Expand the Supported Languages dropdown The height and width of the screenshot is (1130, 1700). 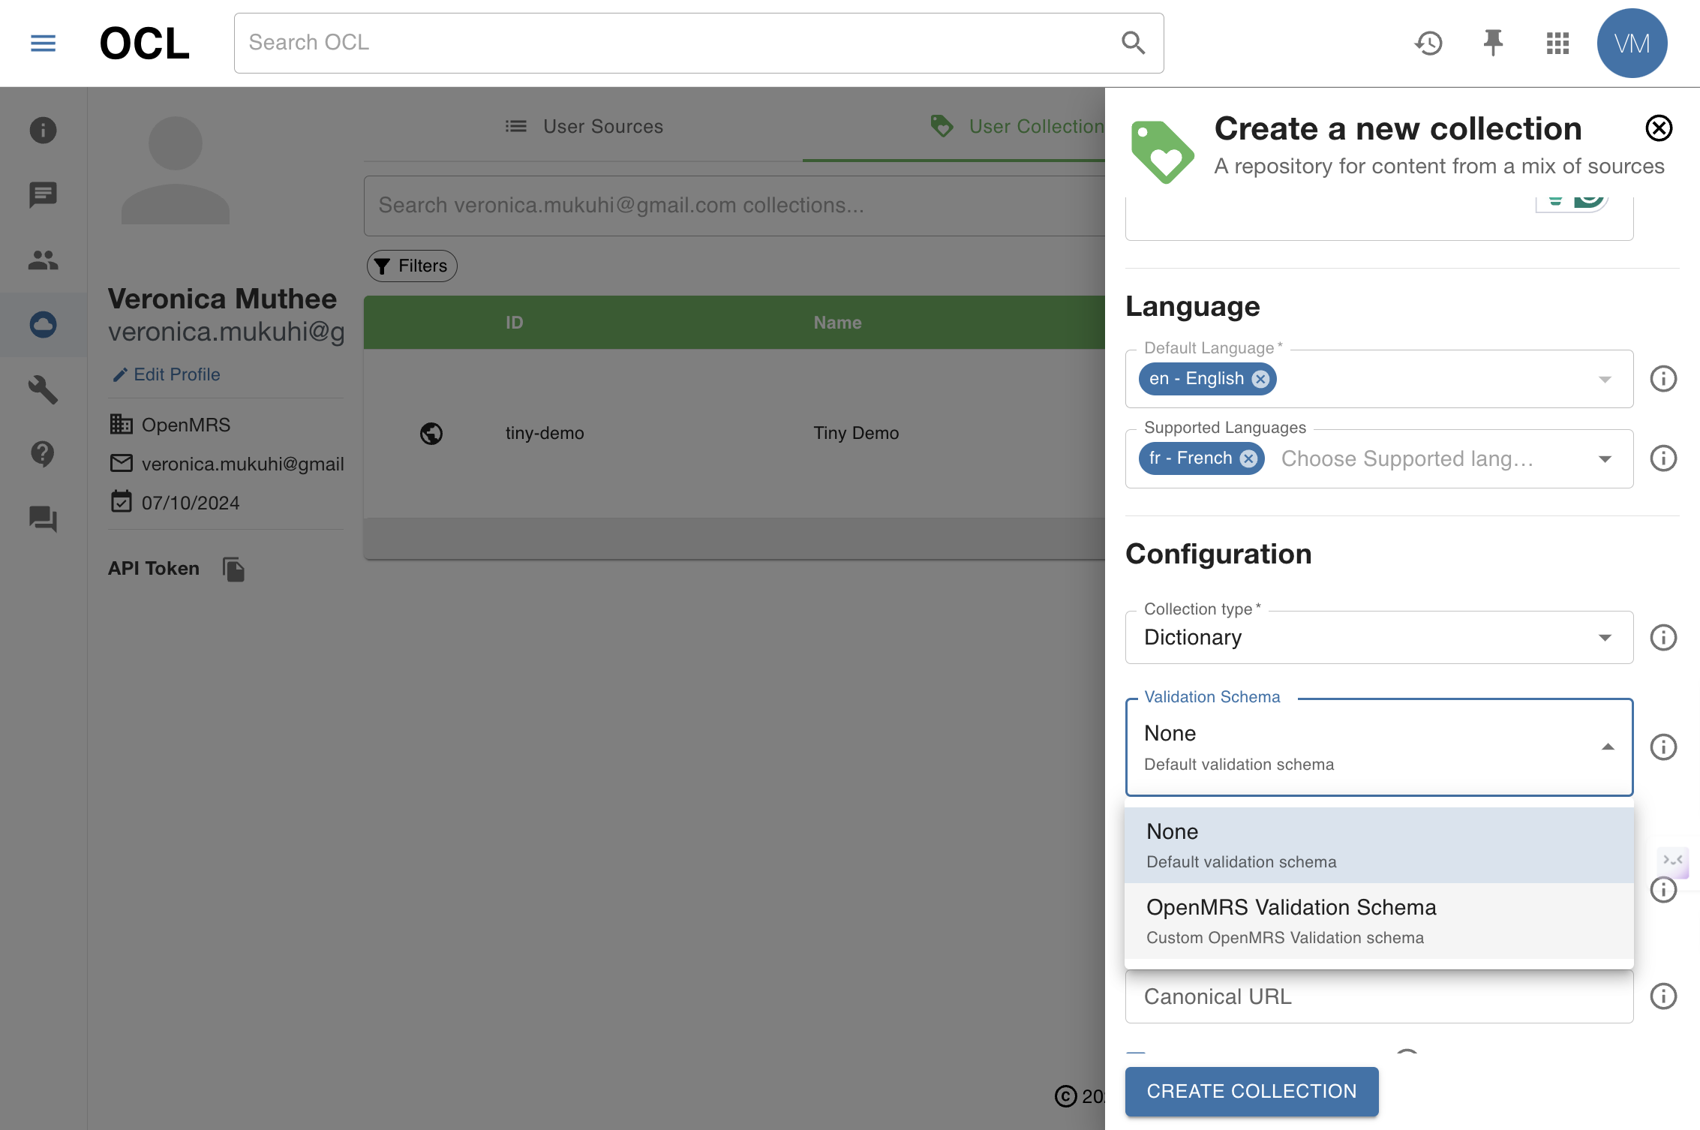(1605, 458)
